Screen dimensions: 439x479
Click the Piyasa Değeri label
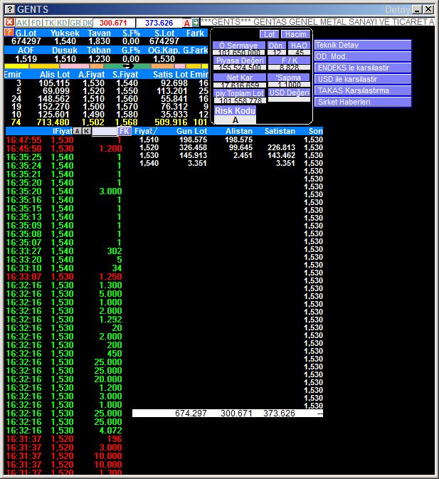pyautogui.click(x=240, y=60)
